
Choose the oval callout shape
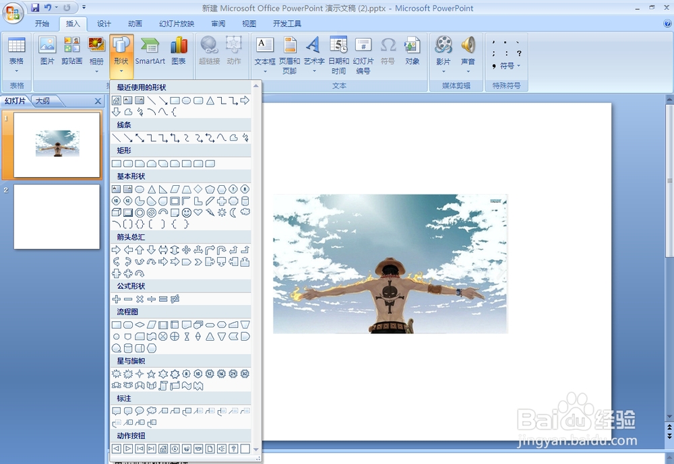pos(140,411)
